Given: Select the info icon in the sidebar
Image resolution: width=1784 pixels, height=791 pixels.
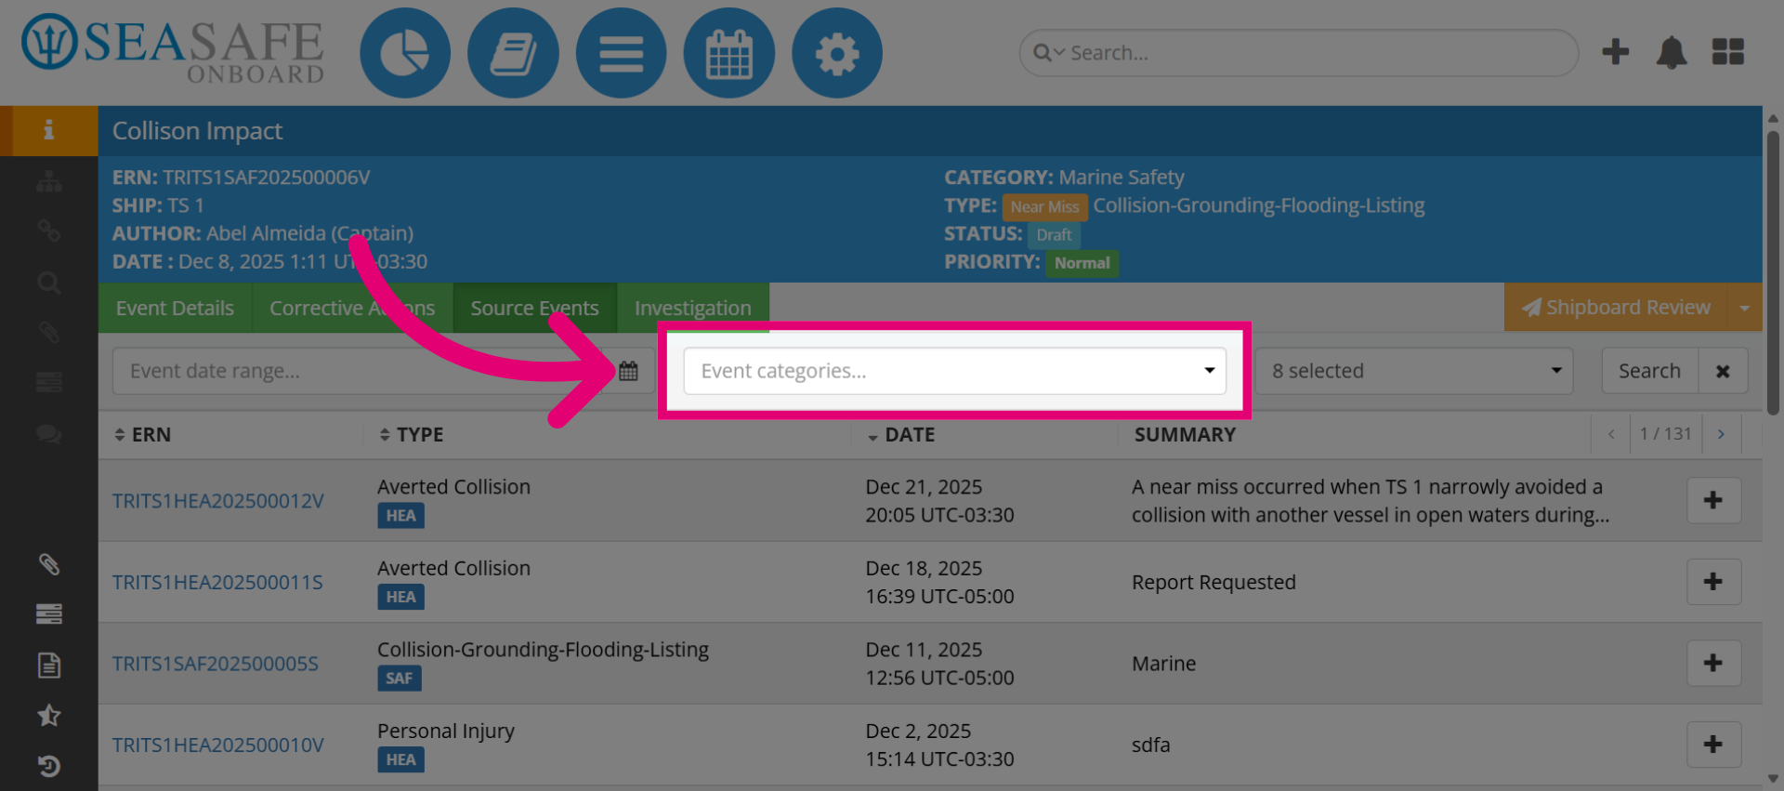Looking at the screenshot, I should point(48,130).
